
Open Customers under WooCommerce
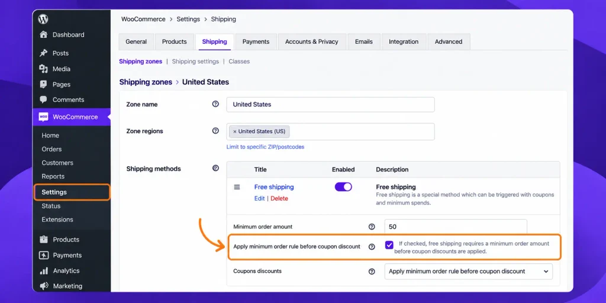tap(57, 163)
